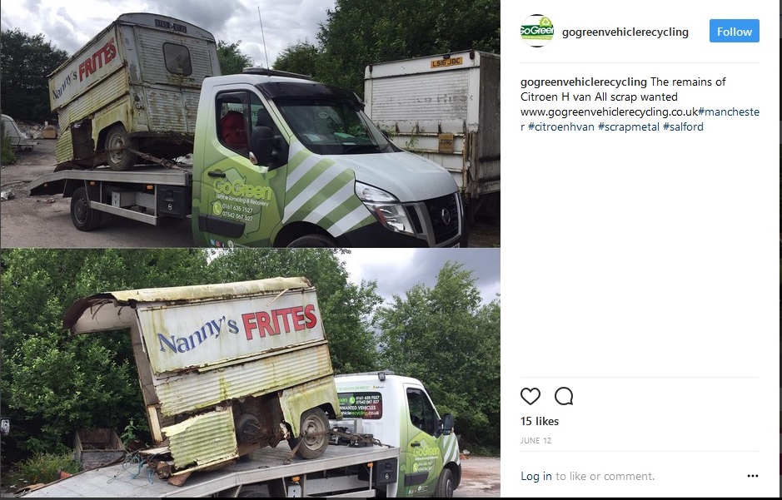The image size is (782, 500).
Task: View who liked via 15 likes
Action: tap(539, 421)
